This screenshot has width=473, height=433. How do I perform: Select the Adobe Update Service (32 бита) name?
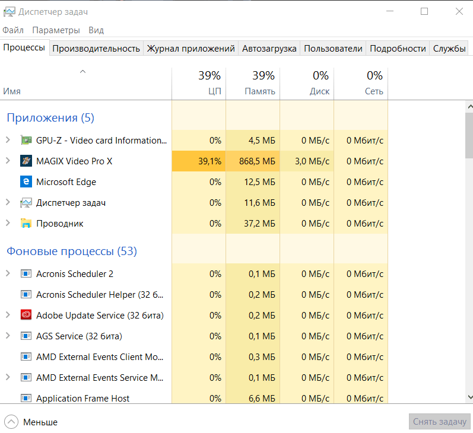[x=100, y=315]
